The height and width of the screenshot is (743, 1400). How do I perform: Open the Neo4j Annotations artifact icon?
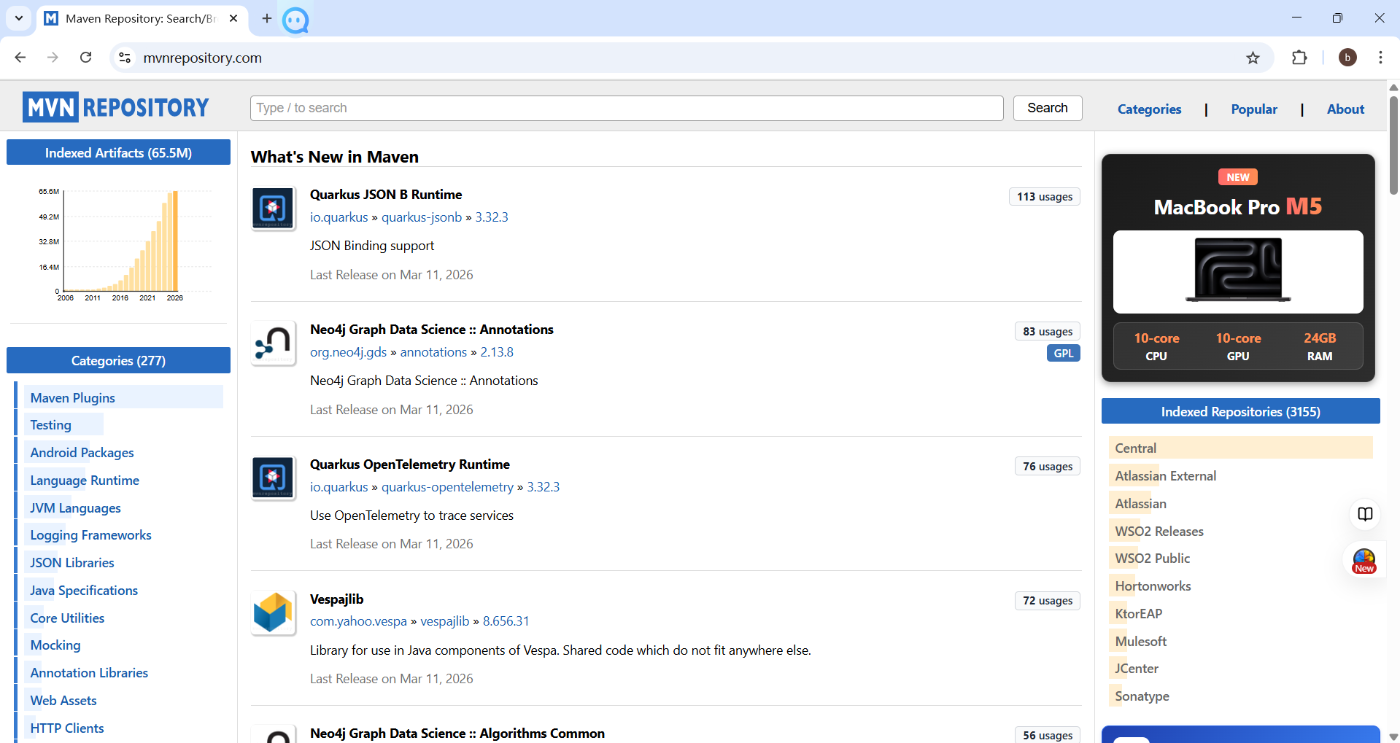273,343
